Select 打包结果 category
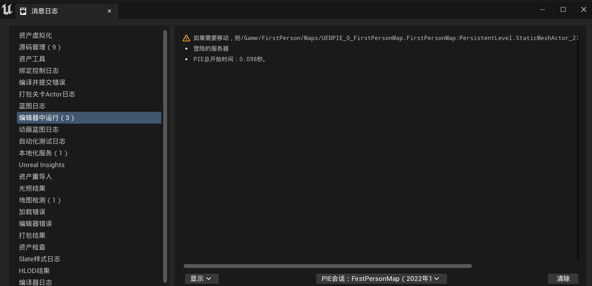Image resolution: width=592 pixels, height=286 pixels. coord(89,235)
